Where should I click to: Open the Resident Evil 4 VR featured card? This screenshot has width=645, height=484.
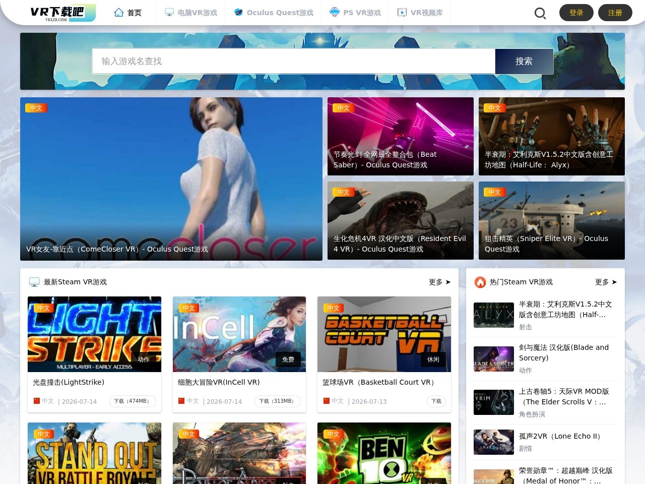tap(401, 221)
